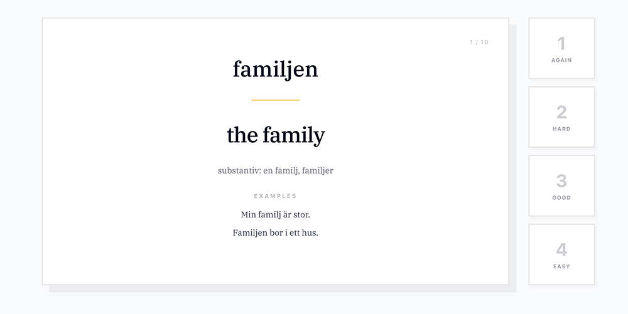The height and width of the screenshot is (314, 628).
Task: Click the "1 / 10" card counter
Action: [x=479, y=43]
